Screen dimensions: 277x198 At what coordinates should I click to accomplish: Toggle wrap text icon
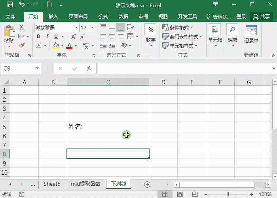(130, 27)
